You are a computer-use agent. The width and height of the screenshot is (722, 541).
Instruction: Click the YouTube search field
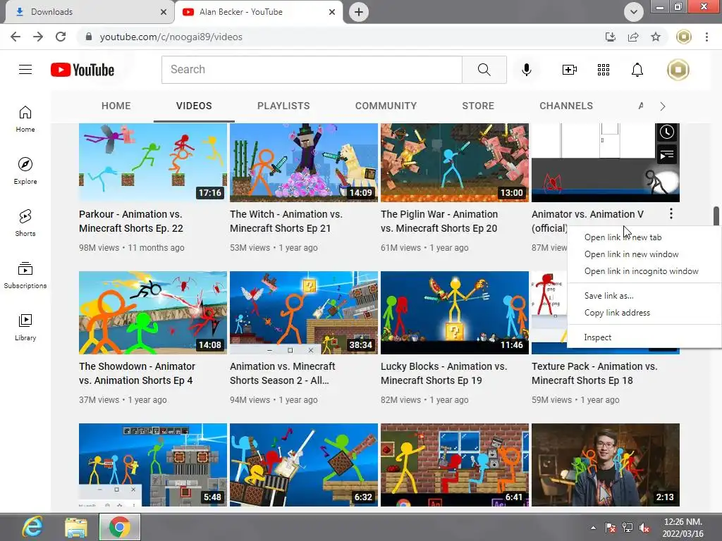[x=312, y=70]
